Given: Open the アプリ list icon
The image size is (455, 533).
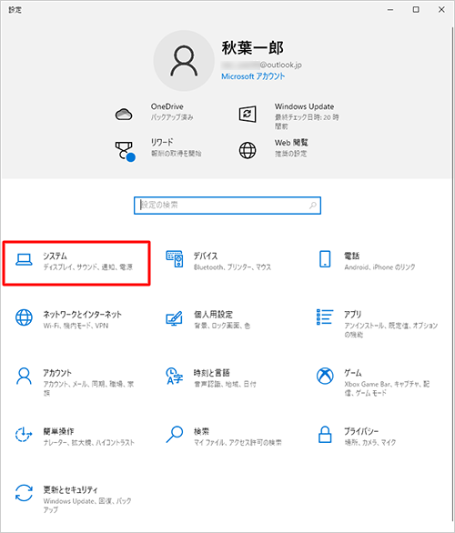Looking at the screenshot, I should pos(325,317).
